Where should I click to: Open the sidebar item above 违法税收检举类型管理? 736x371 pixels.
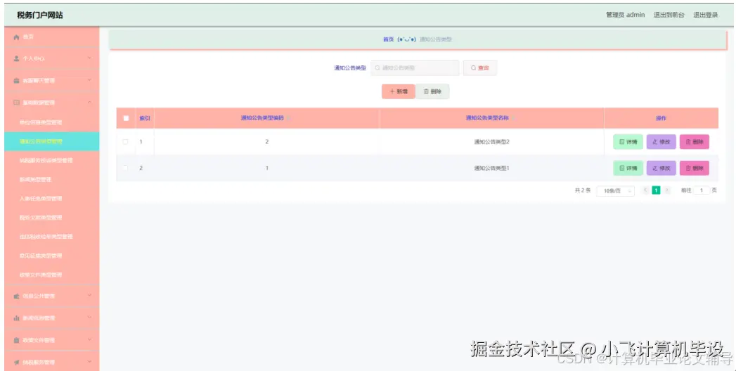(x=51, y=218)
